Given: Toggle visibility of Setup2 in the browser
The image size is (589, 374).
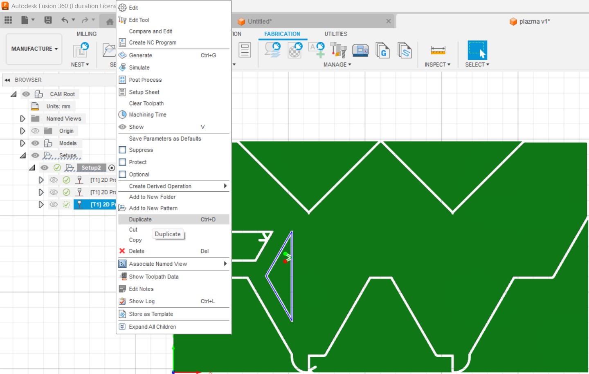Looking at the screenshot, I should (44, 168).
